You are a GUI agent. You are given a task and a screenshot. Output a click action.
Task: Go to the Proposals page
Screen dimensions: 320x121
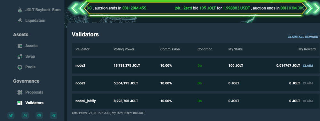coord(34,92)
